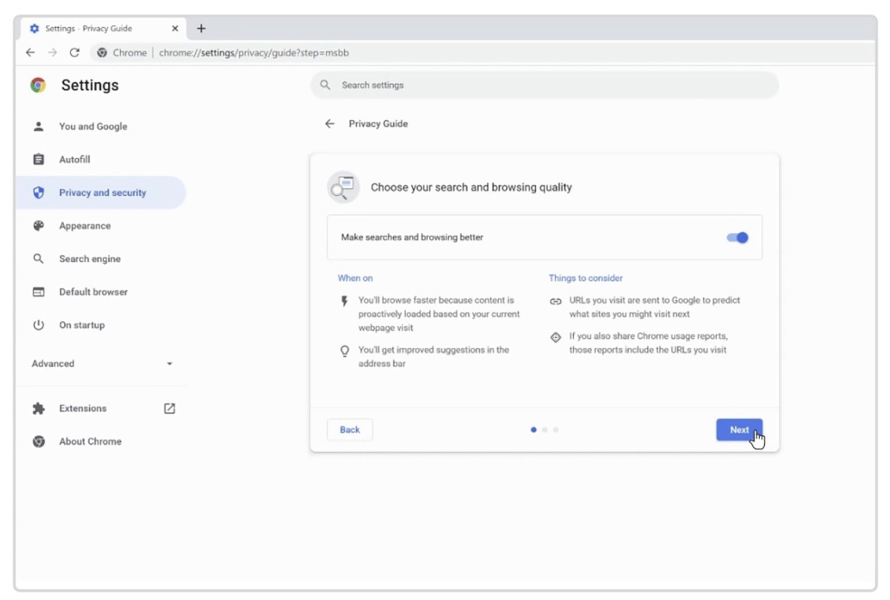Expand the Advanced settings section
Viewport: 890px width, 600px height.
tap(53, 364)
